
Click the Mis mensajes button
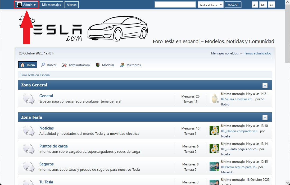(52, 5)
